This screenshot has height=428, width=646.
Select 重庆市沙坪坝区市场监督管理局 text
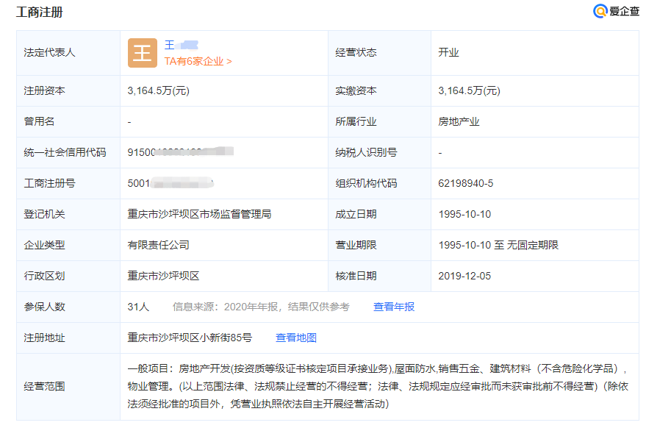[199, 214]
